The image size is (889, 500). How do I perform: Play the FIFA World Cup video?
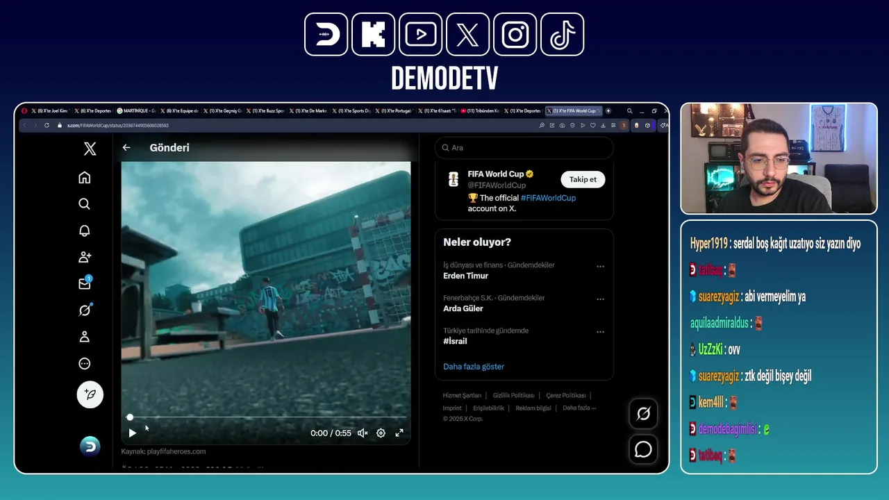click(132, 433)
